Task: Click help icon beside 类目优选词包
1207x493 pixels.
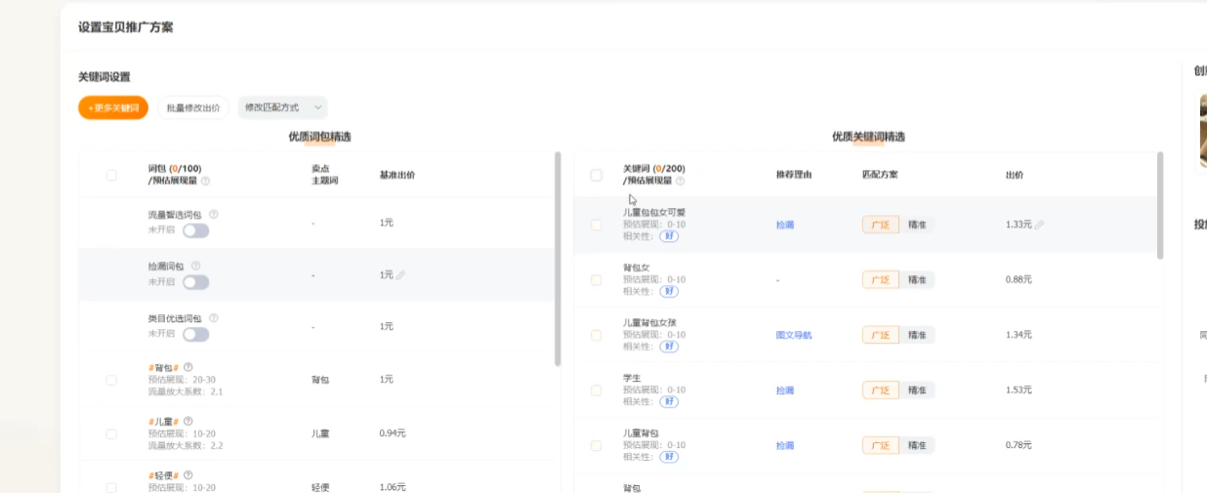Action: 214,317
